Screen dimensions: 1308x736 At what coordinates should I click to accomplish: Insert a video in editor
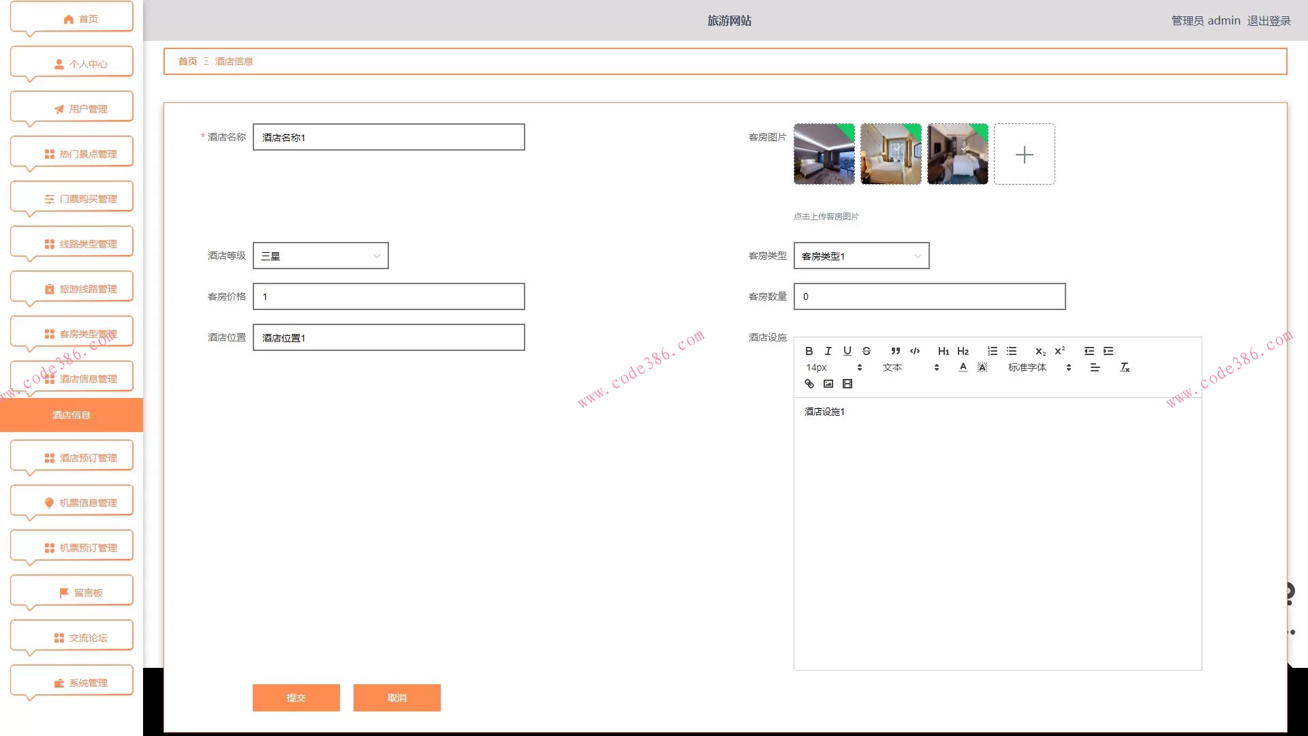click(x=847, y=384)
